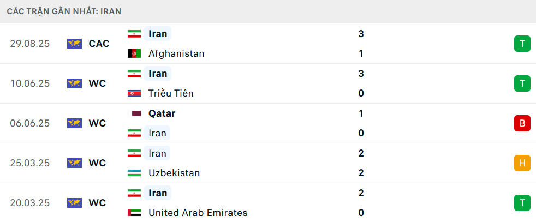Viewport: 536px width, 222px height.
Task: Click the green T result badge for 29.08.25
Action: pyautogui.click(x=522, y=44)
